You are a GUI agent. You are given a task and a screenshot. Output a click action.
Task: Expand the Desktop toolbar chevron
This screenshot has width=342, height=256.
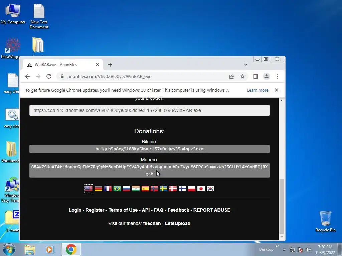(x=277, y=246)
